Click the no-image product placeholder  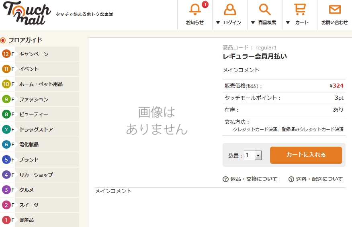tap(156, 120)
